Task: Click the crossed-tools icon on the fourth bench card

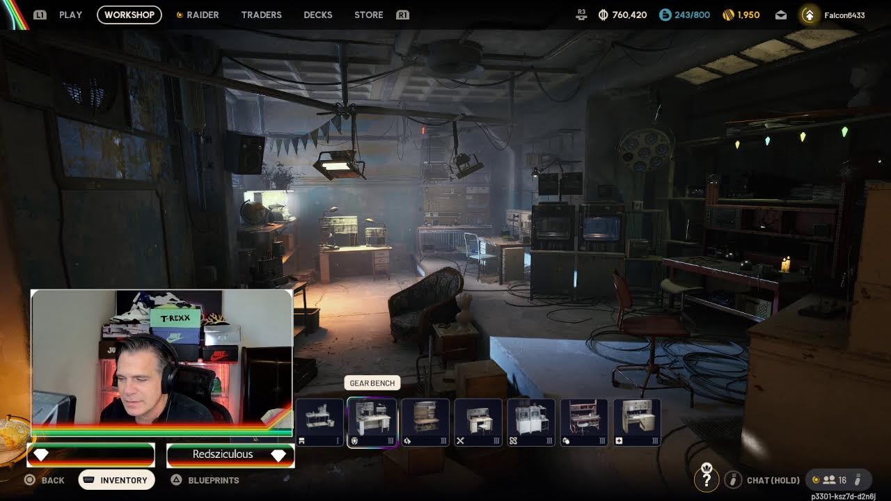Action: coord(460,440)
